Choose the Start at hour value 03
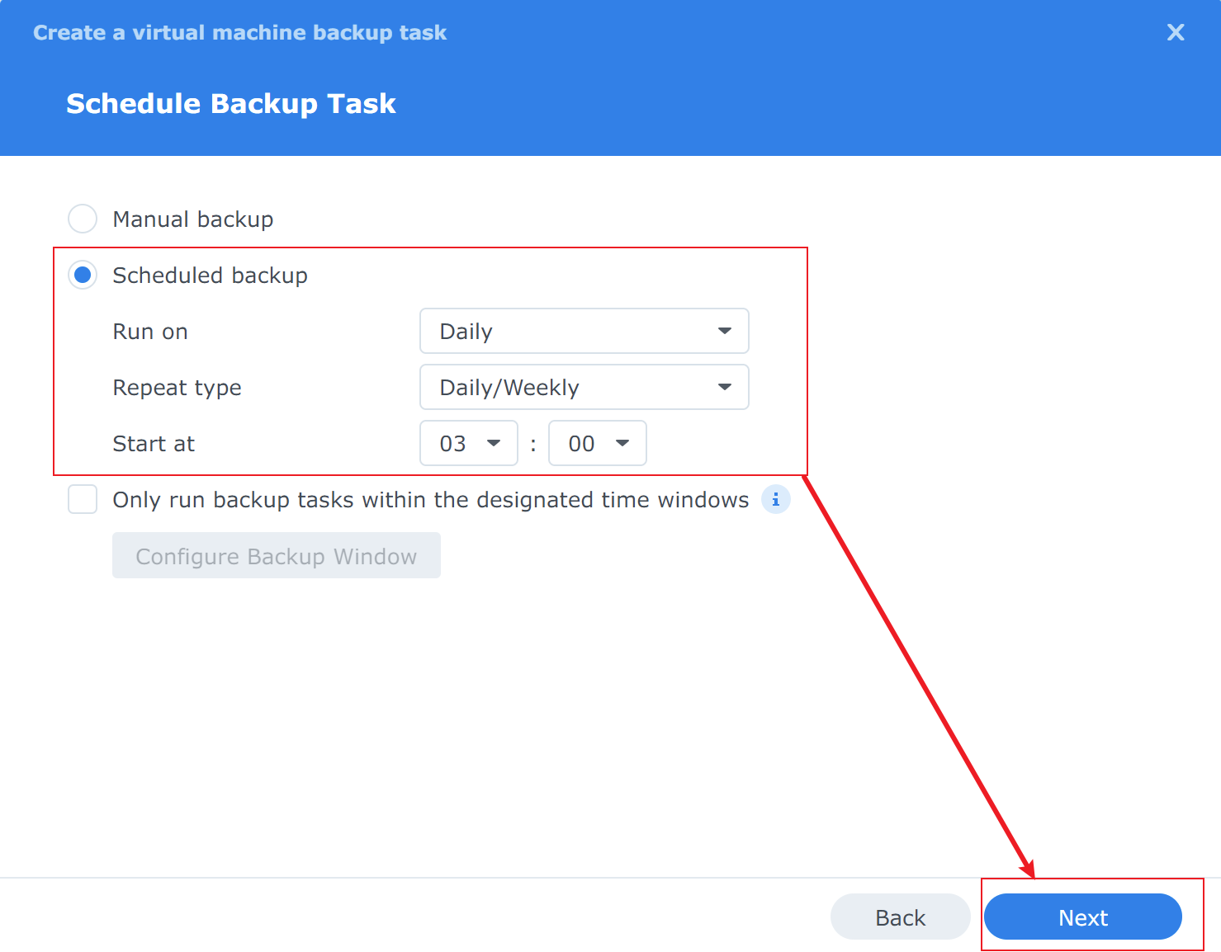Image resolution: width=1221 pixels, height=952 pixels. point(454,443)
